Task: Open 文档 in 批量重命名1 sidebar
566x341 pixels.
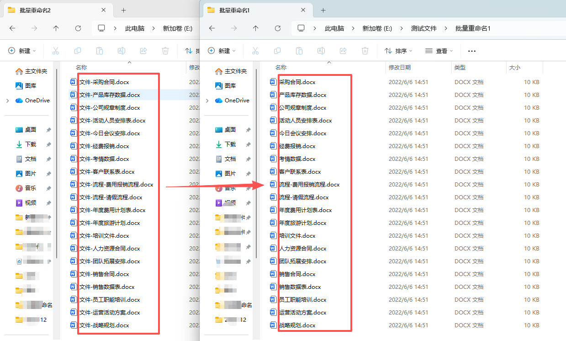Action: click(x=226, y=159)
